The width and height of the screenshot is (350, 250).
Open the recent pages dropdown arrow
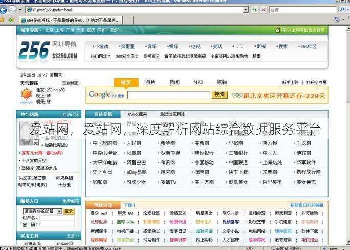tap(20, 10)
